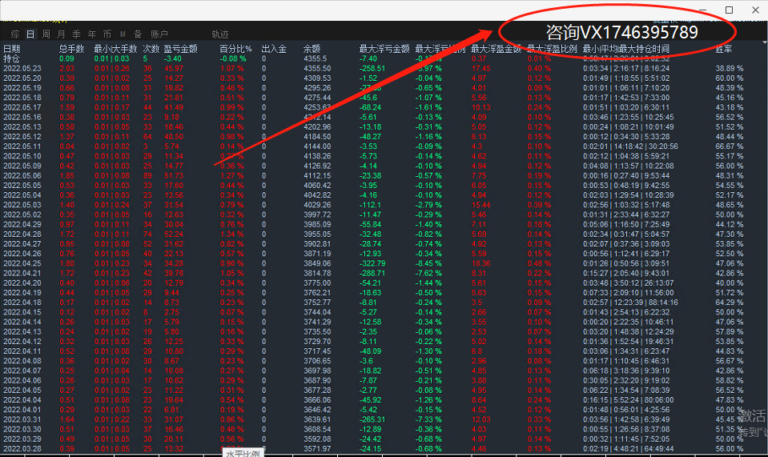Sort by 日期 column header
The width and height of the screenshot is (768, 457).
(x=12, y=50)
